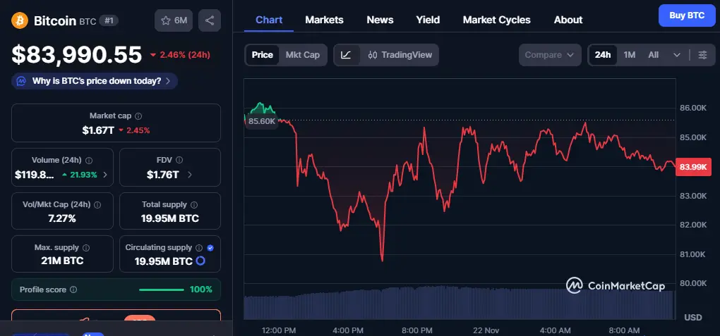Open the Chart tab
720x336 pixels.
pyautogui.click(x=269, y=20)
